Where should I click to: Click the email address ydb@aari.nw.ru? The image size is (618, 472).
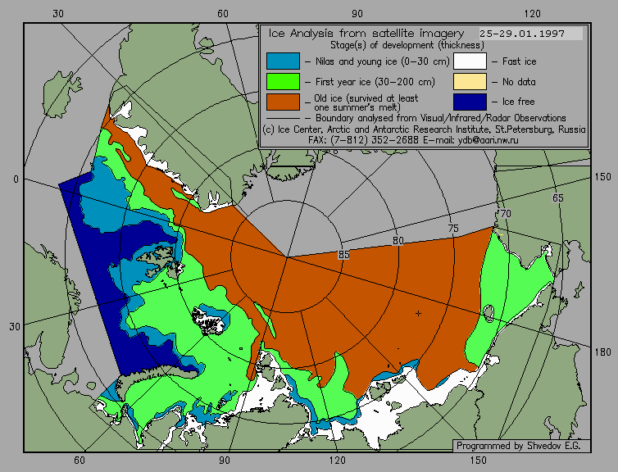click(x=488, y=140)
